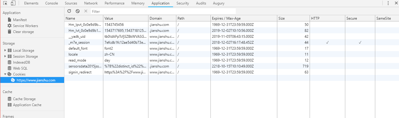Select the default_font cookie row
Viewport: 399px width, 118px height.
coord(232,48)
